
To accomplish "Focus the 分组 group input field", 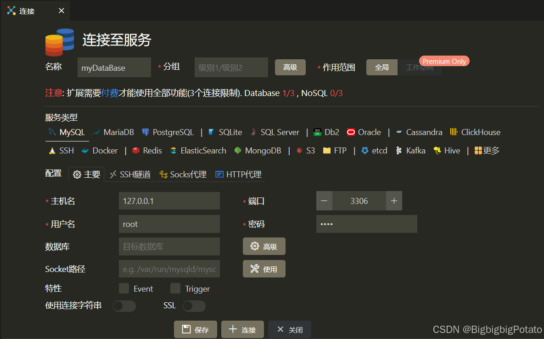I will point(231,68).
